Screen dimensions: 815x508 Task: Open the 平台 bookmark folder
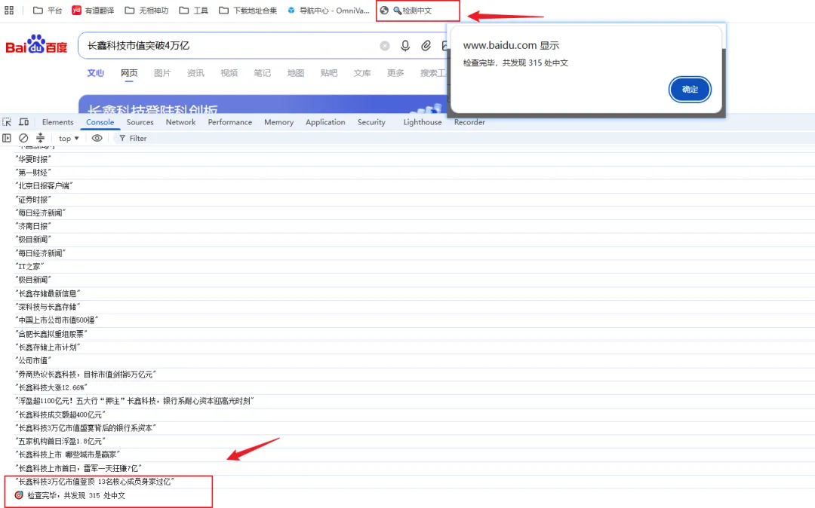tap(47, 11)
